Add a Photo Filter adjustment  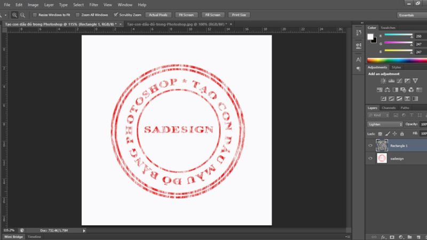[x=403, y=90]
